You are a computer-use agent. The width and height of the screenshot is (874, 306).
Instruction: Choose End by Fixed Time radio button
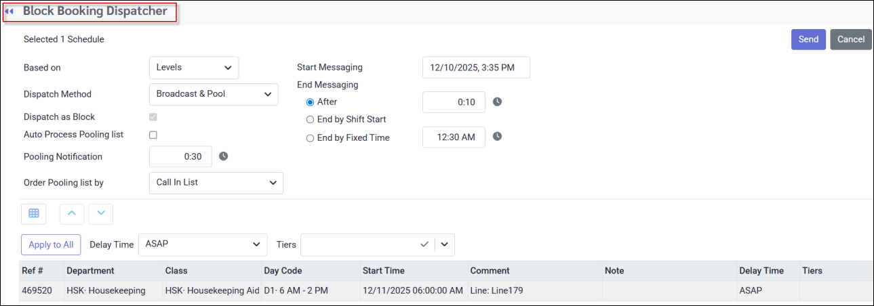point(311,138)
